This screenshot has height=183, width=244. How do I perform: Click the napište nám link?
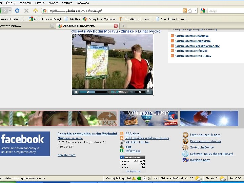[x=67, y=155]
